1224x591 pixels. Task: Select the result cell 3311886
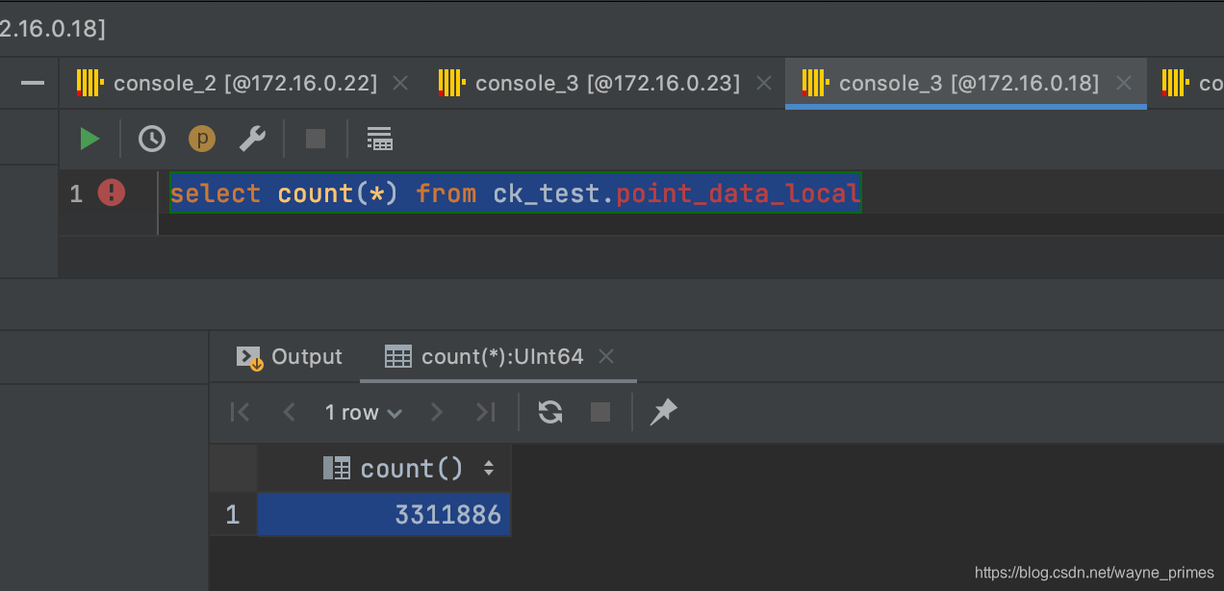384,515
